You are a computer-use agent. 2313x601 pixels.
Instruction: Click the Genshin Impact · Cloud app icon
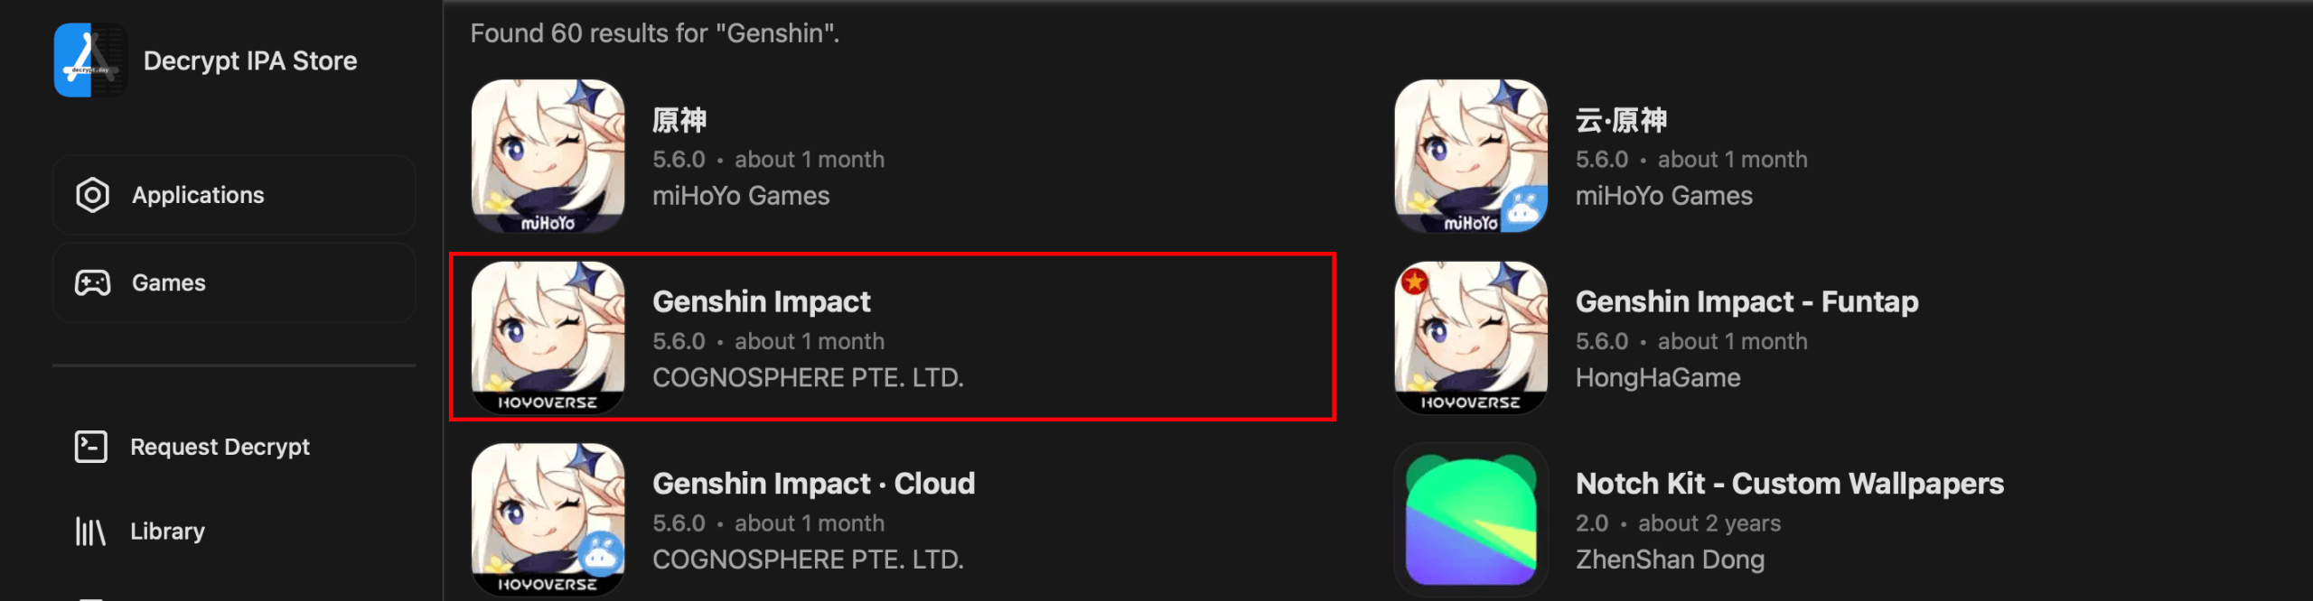point(548,520)
